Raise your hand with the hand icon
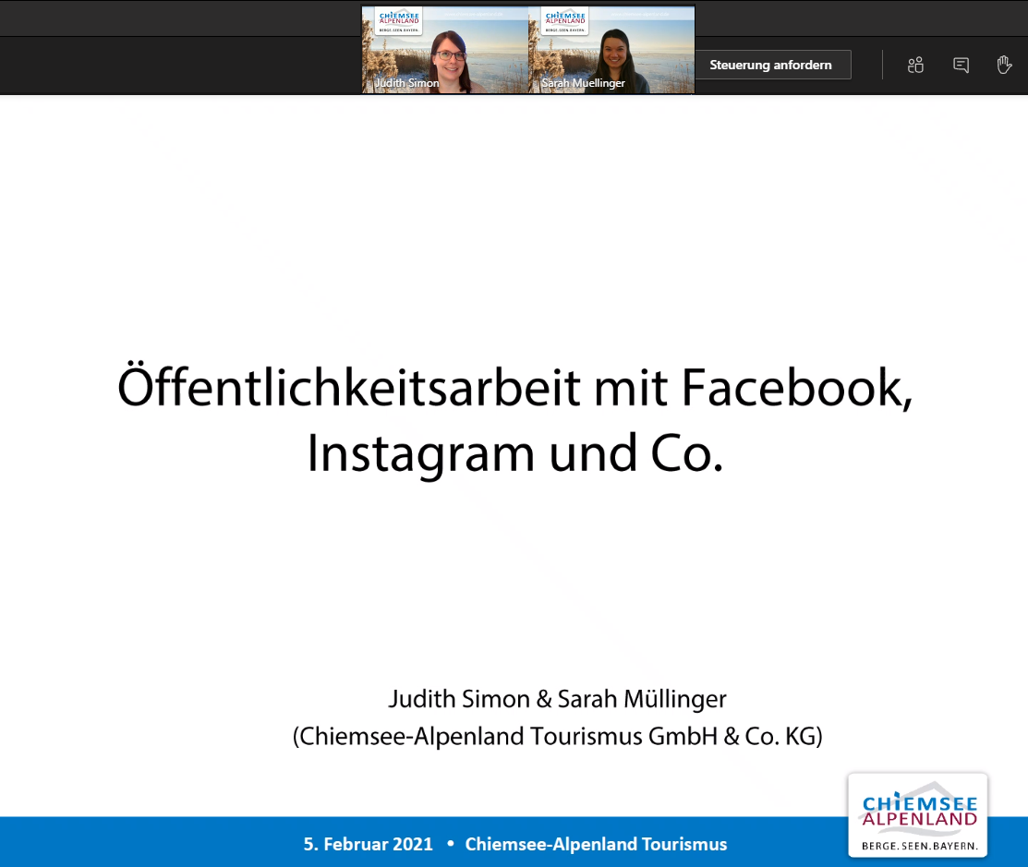1028x867 pixels. 1004,65
